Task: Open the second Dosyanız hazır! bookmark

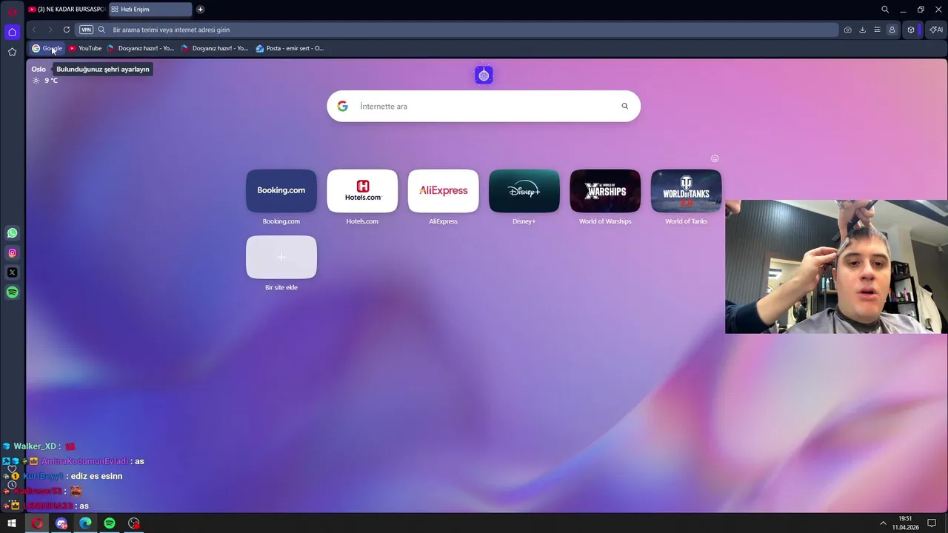Action: [215, 48]
